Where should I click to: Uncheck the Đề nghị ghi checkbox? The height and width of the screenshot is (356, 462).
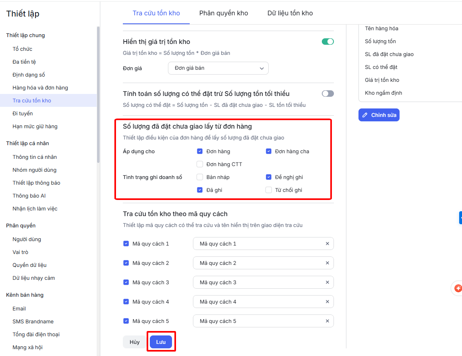click(268, 177)
